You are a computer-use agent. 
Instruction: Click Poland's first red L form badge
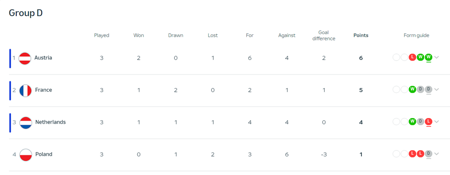(412, 154)
